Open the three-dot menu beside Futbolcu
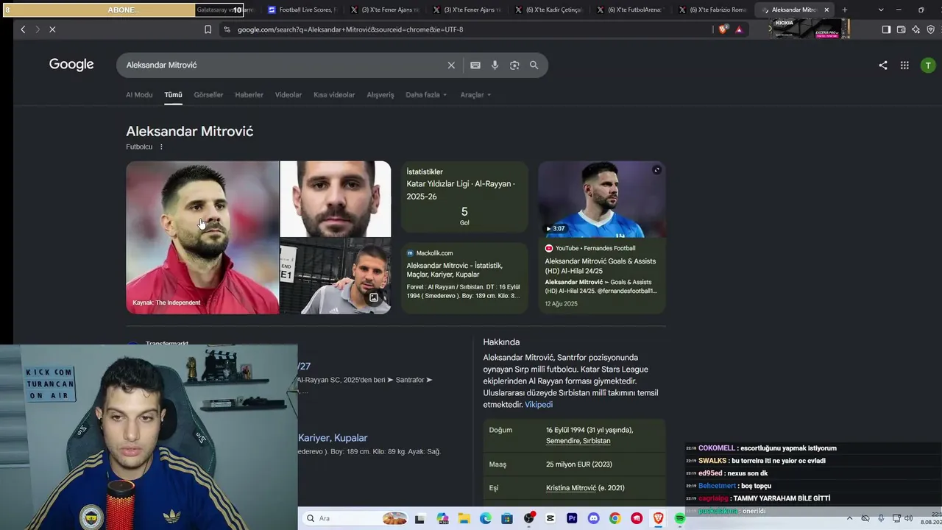This screenshot has height=530, width=942. 161,146
